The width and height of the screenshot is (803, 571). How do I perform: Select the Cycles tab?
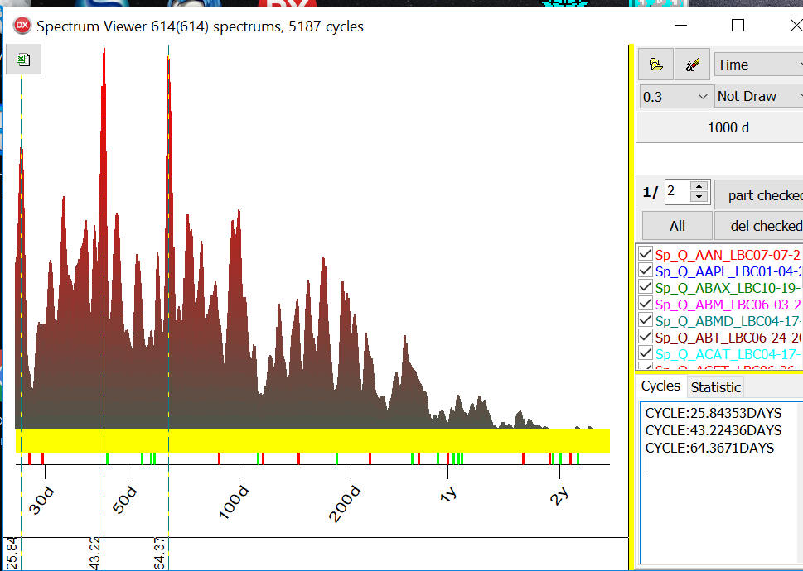click(660, 386)
